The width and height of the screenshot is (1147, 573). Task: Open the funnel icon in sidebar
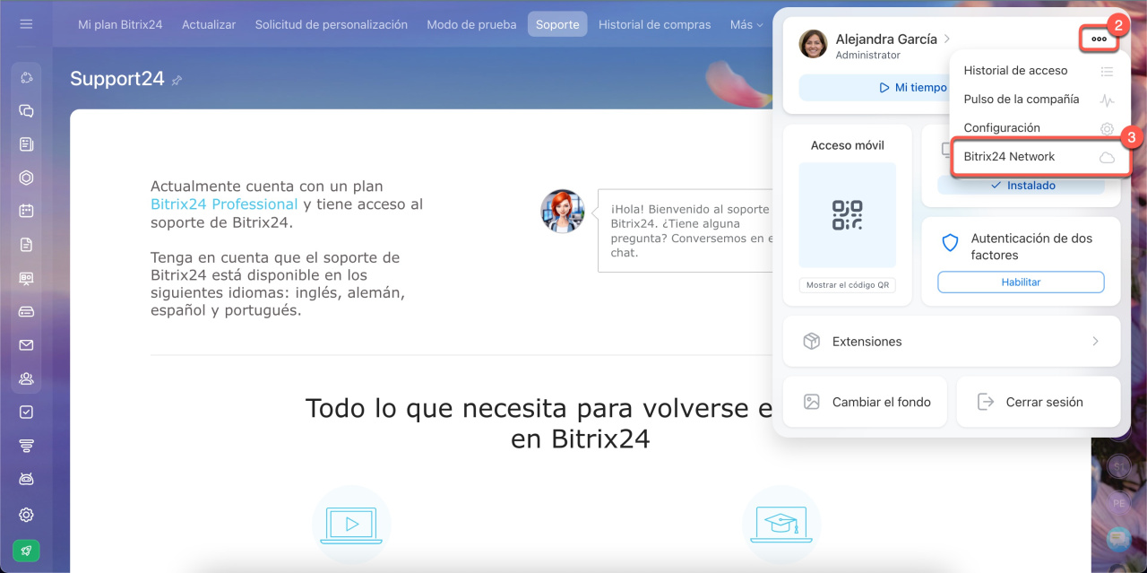26,446
